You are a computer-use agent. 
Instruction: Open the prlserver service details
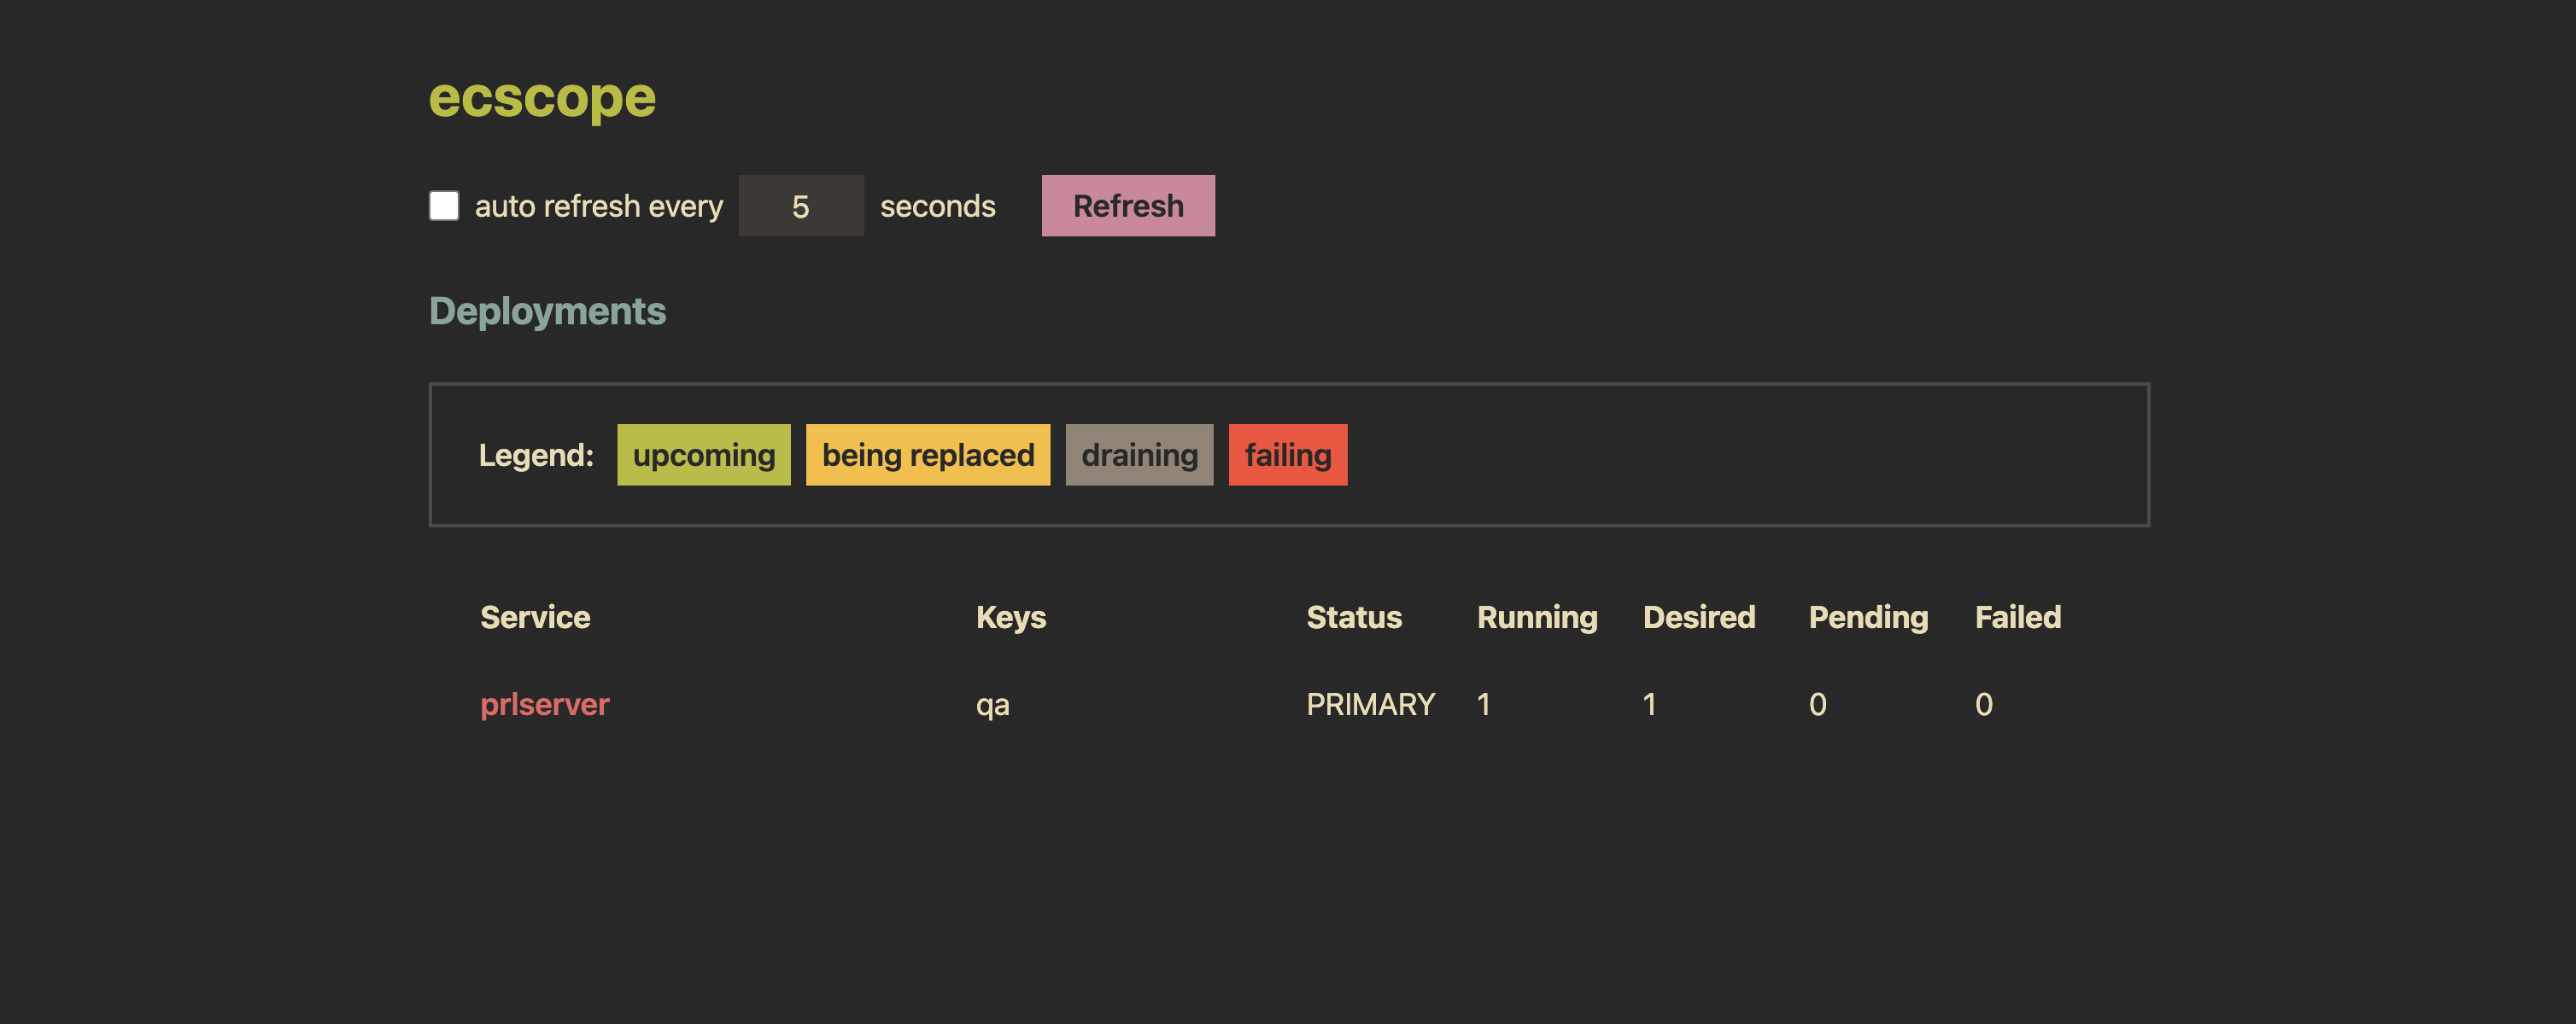point(545,704)
